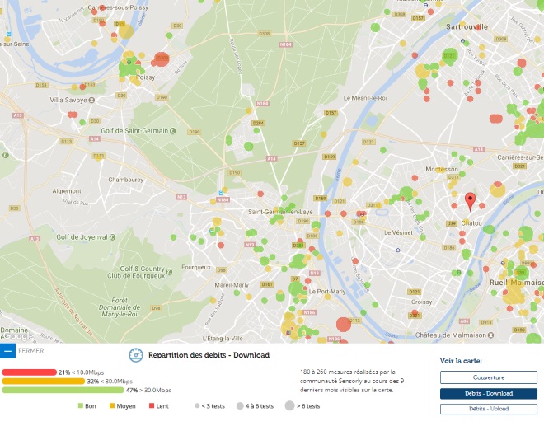Click the red location pin near Chatou
544x426 pixels.
coord(470,200)
